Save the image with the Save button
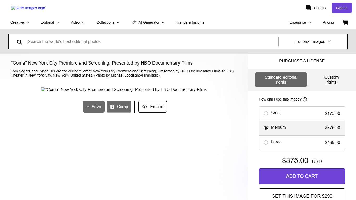 coord(94,107)
